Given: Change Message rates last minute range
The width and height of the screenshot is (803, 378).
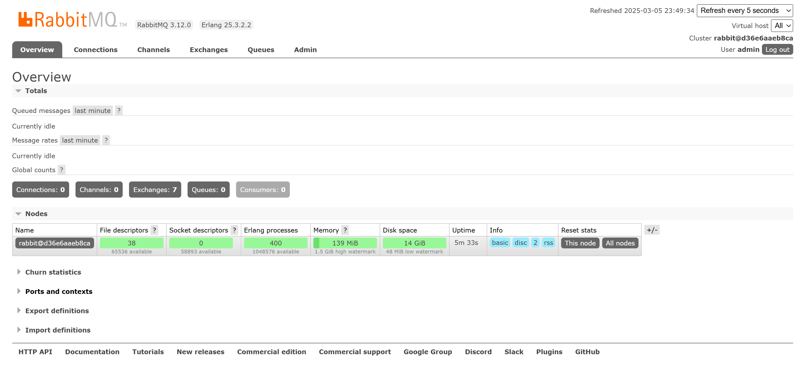Looking at the screenshot, I should pyautogui.click(x=80, y=140).
